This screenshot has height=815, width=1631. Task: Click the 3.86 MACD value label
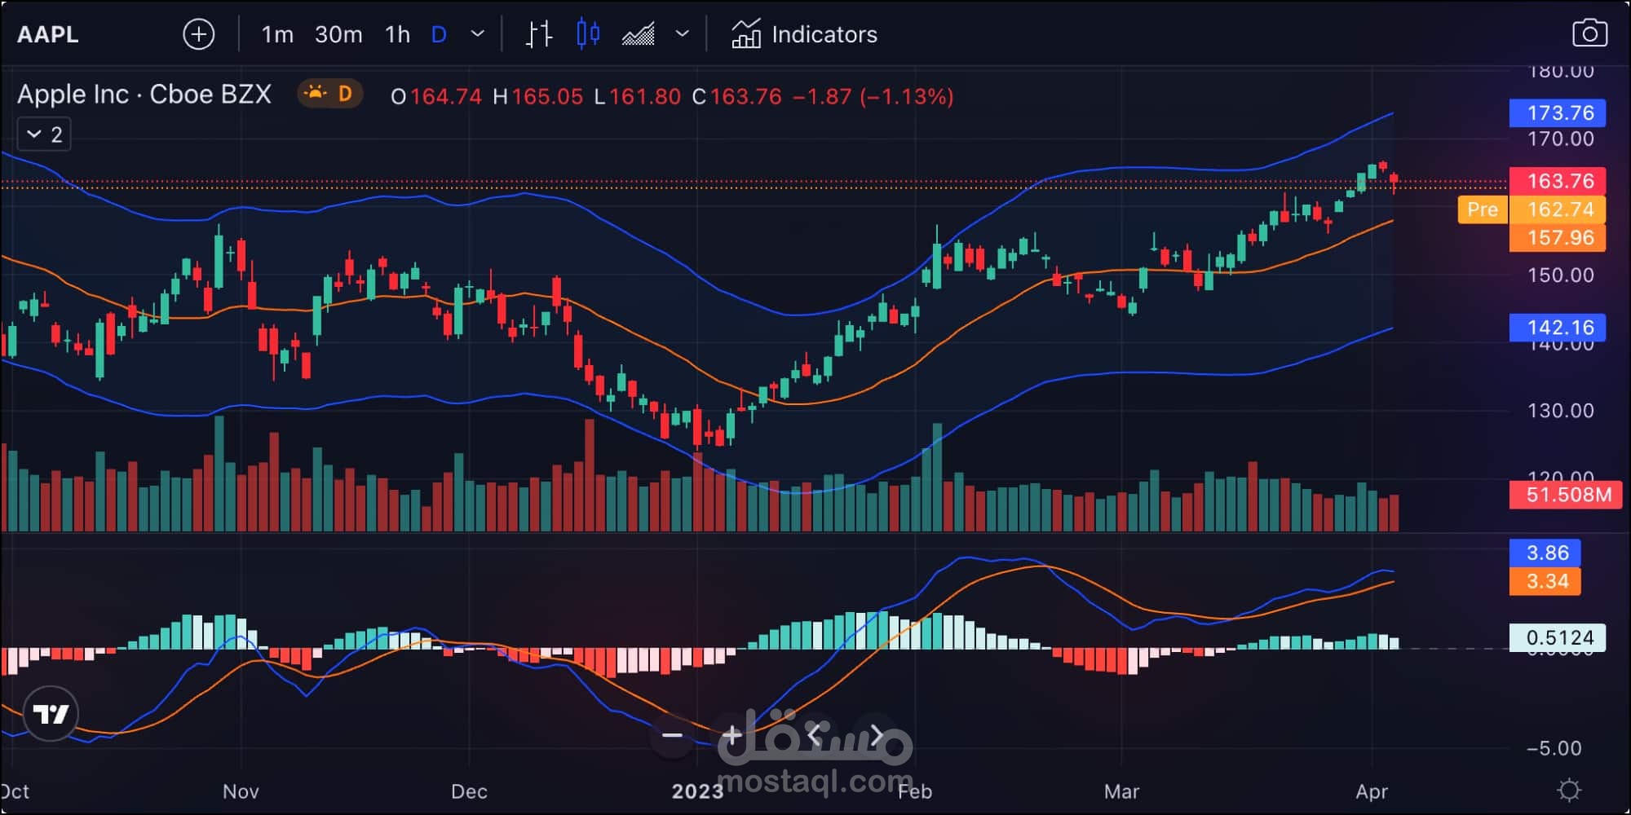(1545, 553)
